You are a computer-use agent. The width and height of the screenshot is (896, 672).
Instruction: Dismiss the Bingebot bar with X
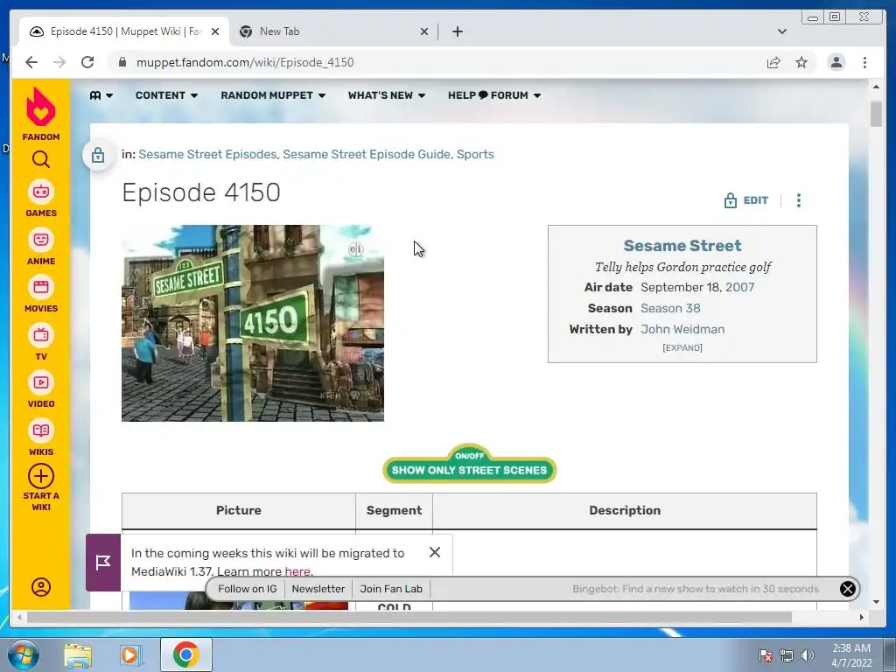point(847,589)
